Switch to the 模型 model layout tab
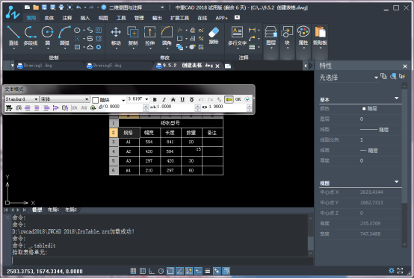Viewport: 414px width, 279px height. pyautogui.click(x=37, y=210)
